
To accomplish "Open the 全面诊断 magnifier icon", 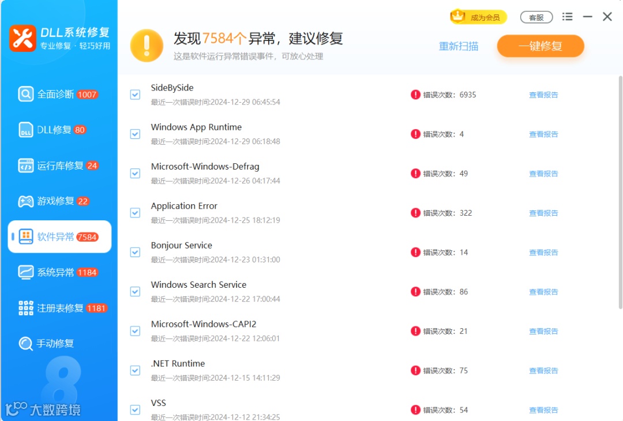I will (26, 95).
